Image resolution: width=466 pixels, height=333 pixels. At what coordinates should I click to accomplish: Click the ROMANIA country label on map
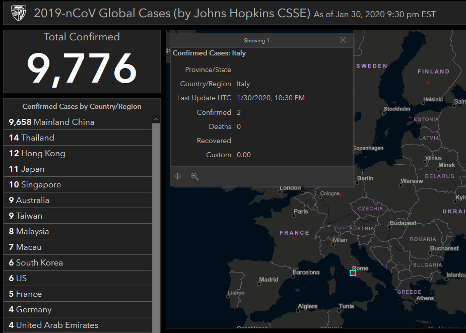tap(423, 239)
